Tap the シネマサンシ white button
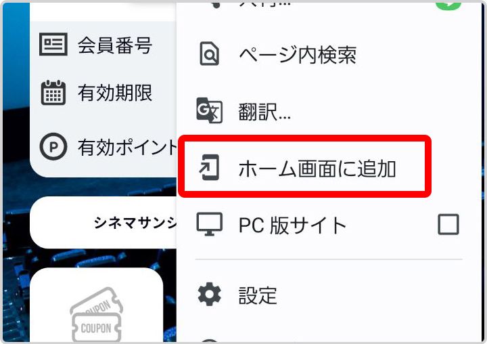Screen dimensions: 487x344 (103, 222)
